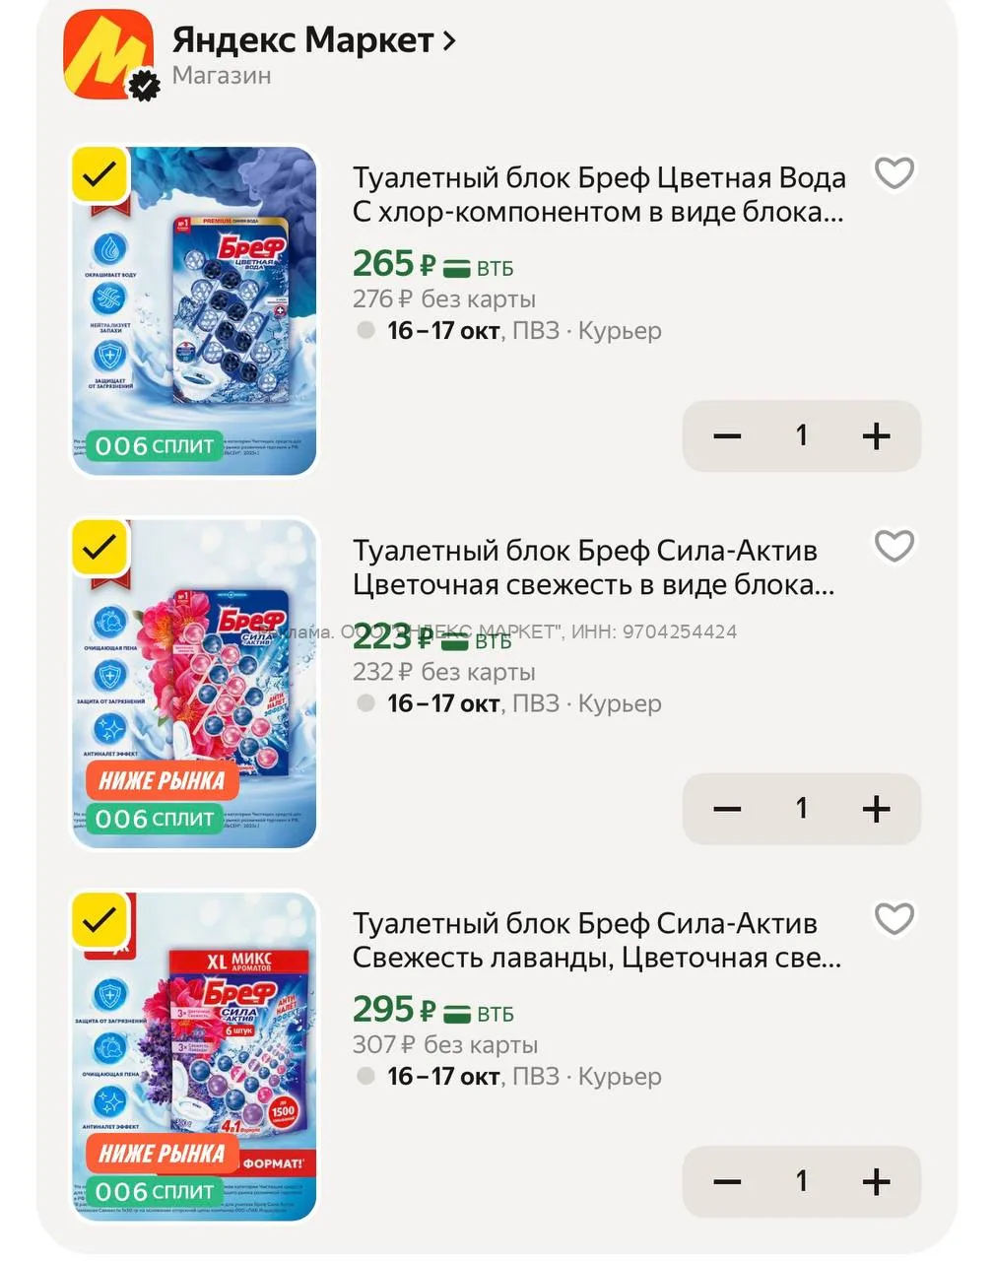Uncheck the Бреф Цветная Вода selection checkbox
The width and height of the screenshot is (994, 1261).
[99, 175]
